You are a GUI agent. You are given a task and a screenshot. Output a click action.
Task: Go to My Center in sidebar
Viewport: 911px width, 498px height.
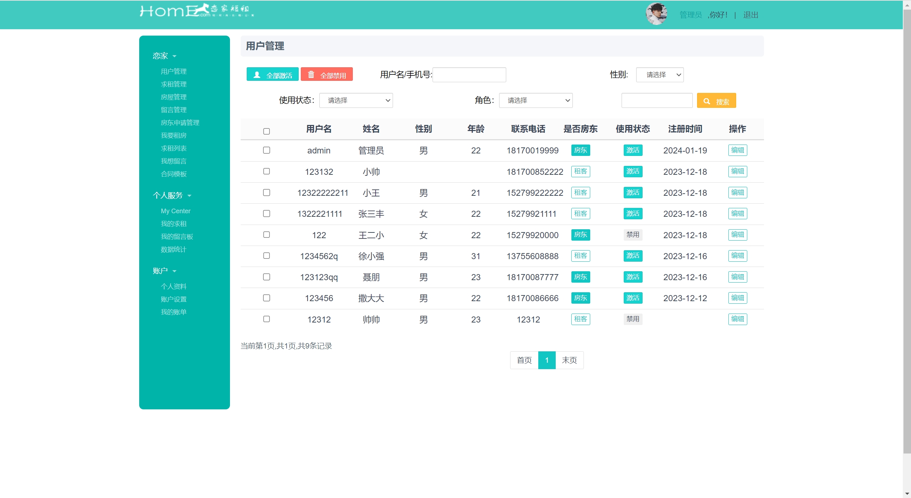[x=176, y=211]
